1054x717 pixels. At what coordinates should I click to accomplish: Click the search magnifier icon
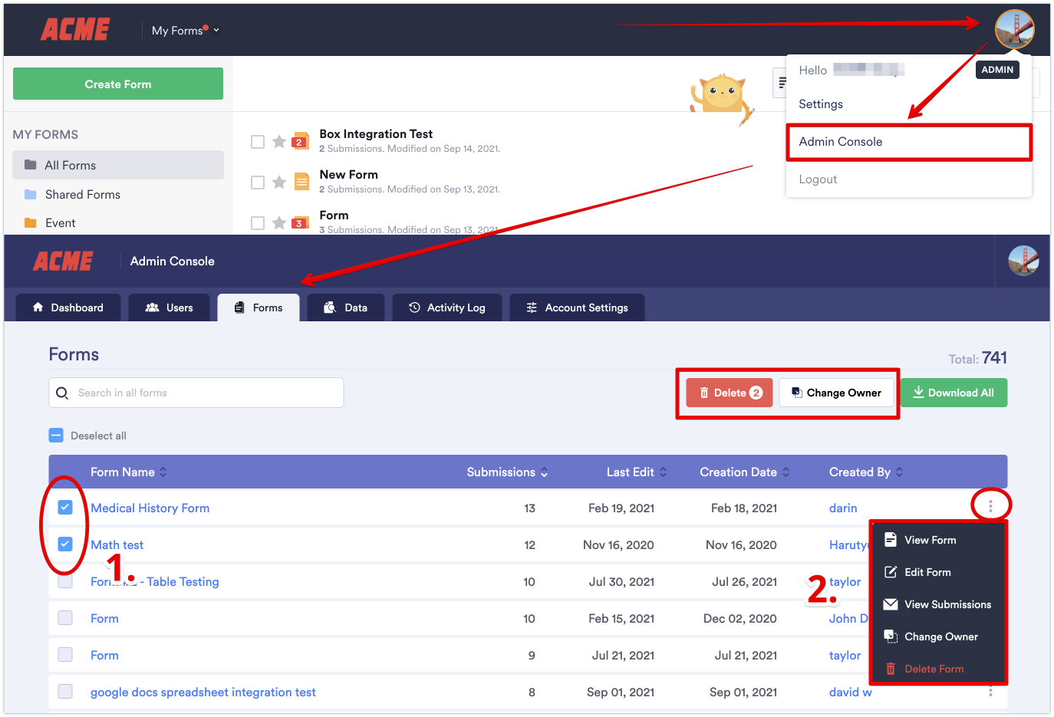click(62, 393)
